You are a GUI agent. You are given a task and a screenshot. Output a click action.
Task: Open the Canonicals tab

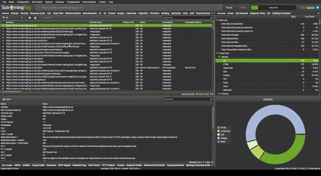click(x=131, y=13)
